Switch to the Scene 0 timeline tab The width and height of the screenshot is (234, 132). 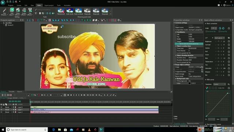(3, 98)
